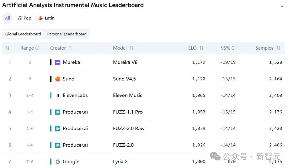Filter leaderboard by Latin genre
This screenshot has width=290, height=168.
click(46, 18)
